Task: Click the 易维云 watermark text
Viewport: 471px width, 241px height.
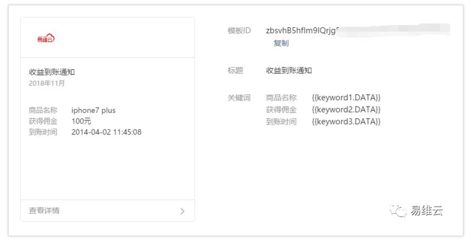Action: tap(427, 211)
